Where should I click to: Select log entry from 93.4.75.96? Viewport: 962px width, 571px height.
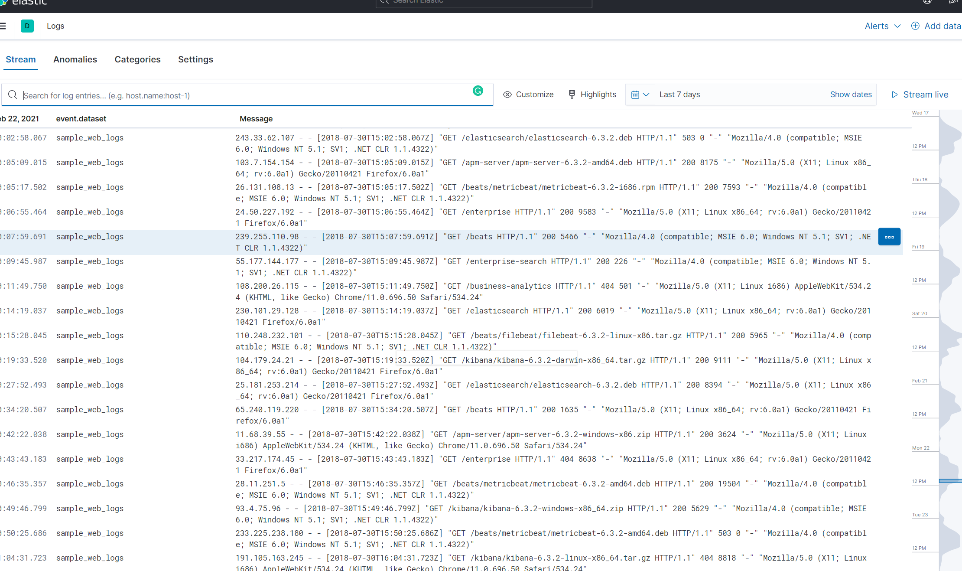[x=452, y=514]
